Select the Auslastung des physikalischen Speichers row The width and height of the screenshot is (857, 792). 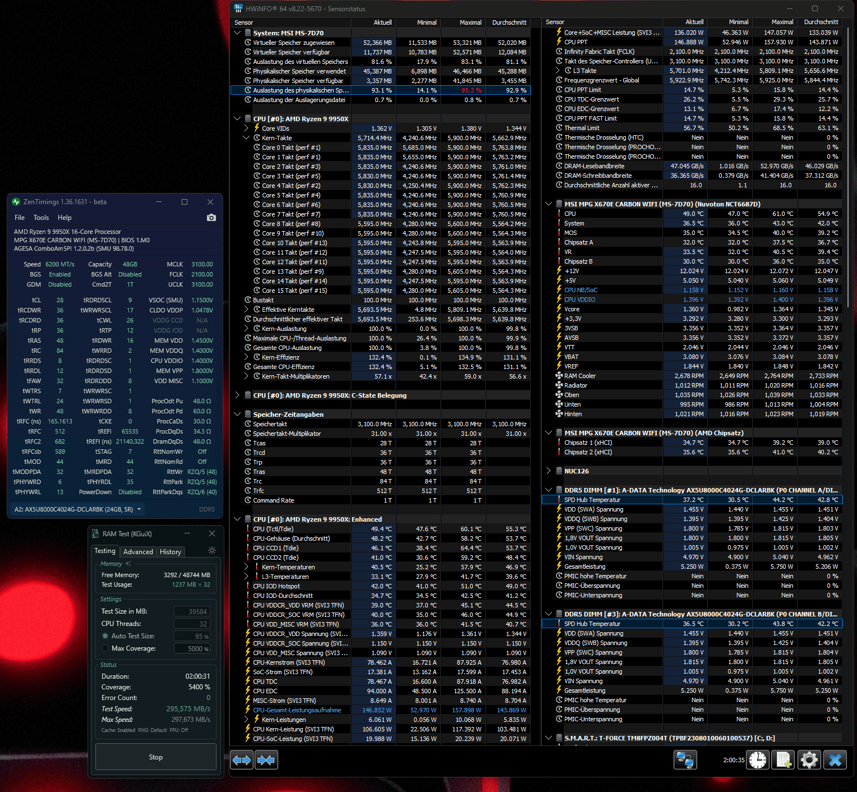point(380,90)
